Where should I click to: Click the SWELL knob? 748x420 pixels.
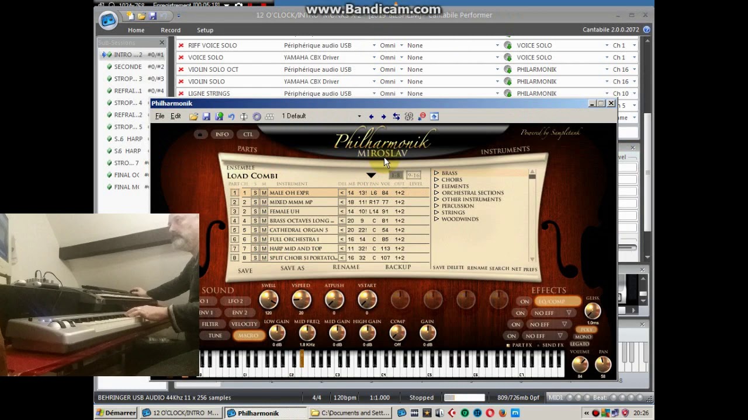[x=269, y=299]
